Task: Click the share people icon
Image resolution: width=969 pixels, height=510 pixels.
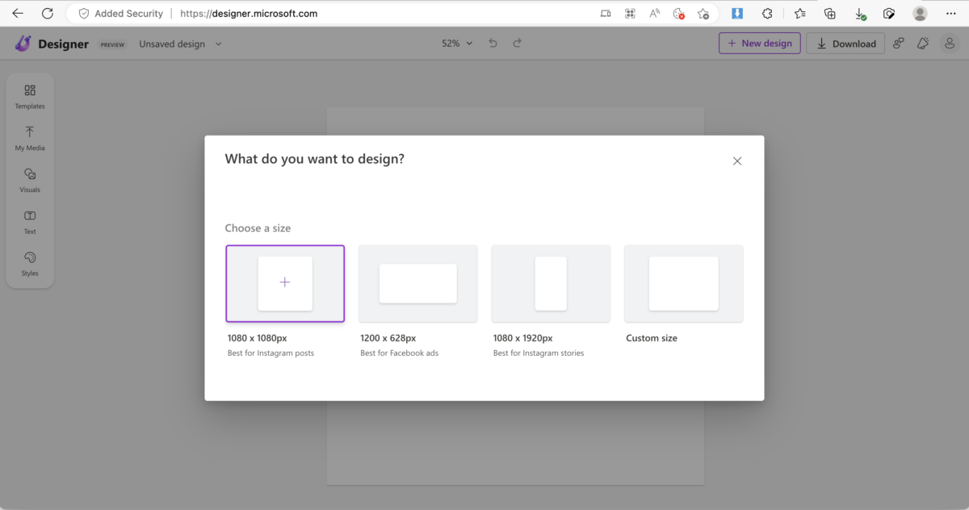Action: pos(898,44)
